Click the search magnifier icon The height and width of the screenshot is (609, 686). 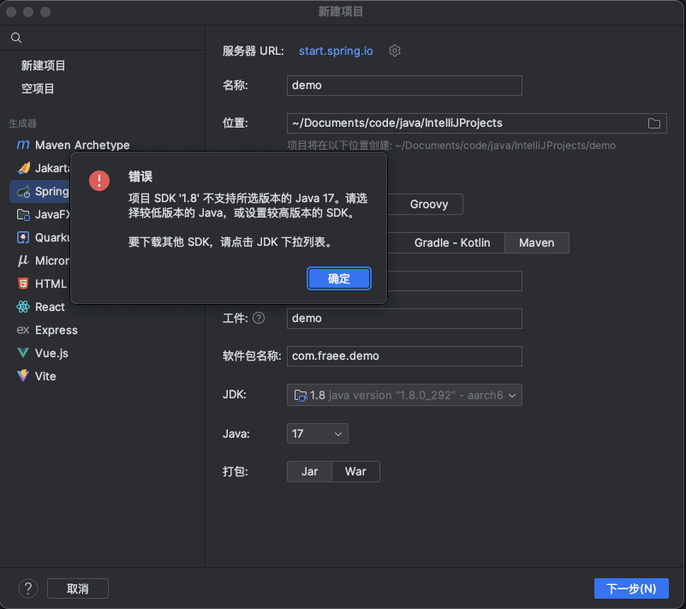(x=16, y=38)
